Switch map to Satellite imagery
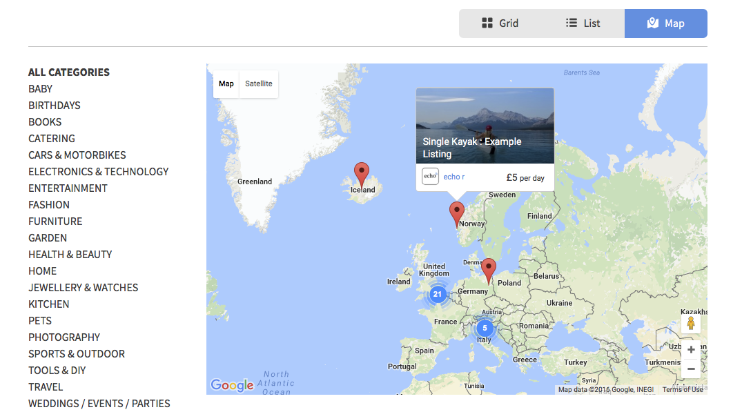Image resolution: width=742 pixels, height=412 pixels. [x=258, y=84]
